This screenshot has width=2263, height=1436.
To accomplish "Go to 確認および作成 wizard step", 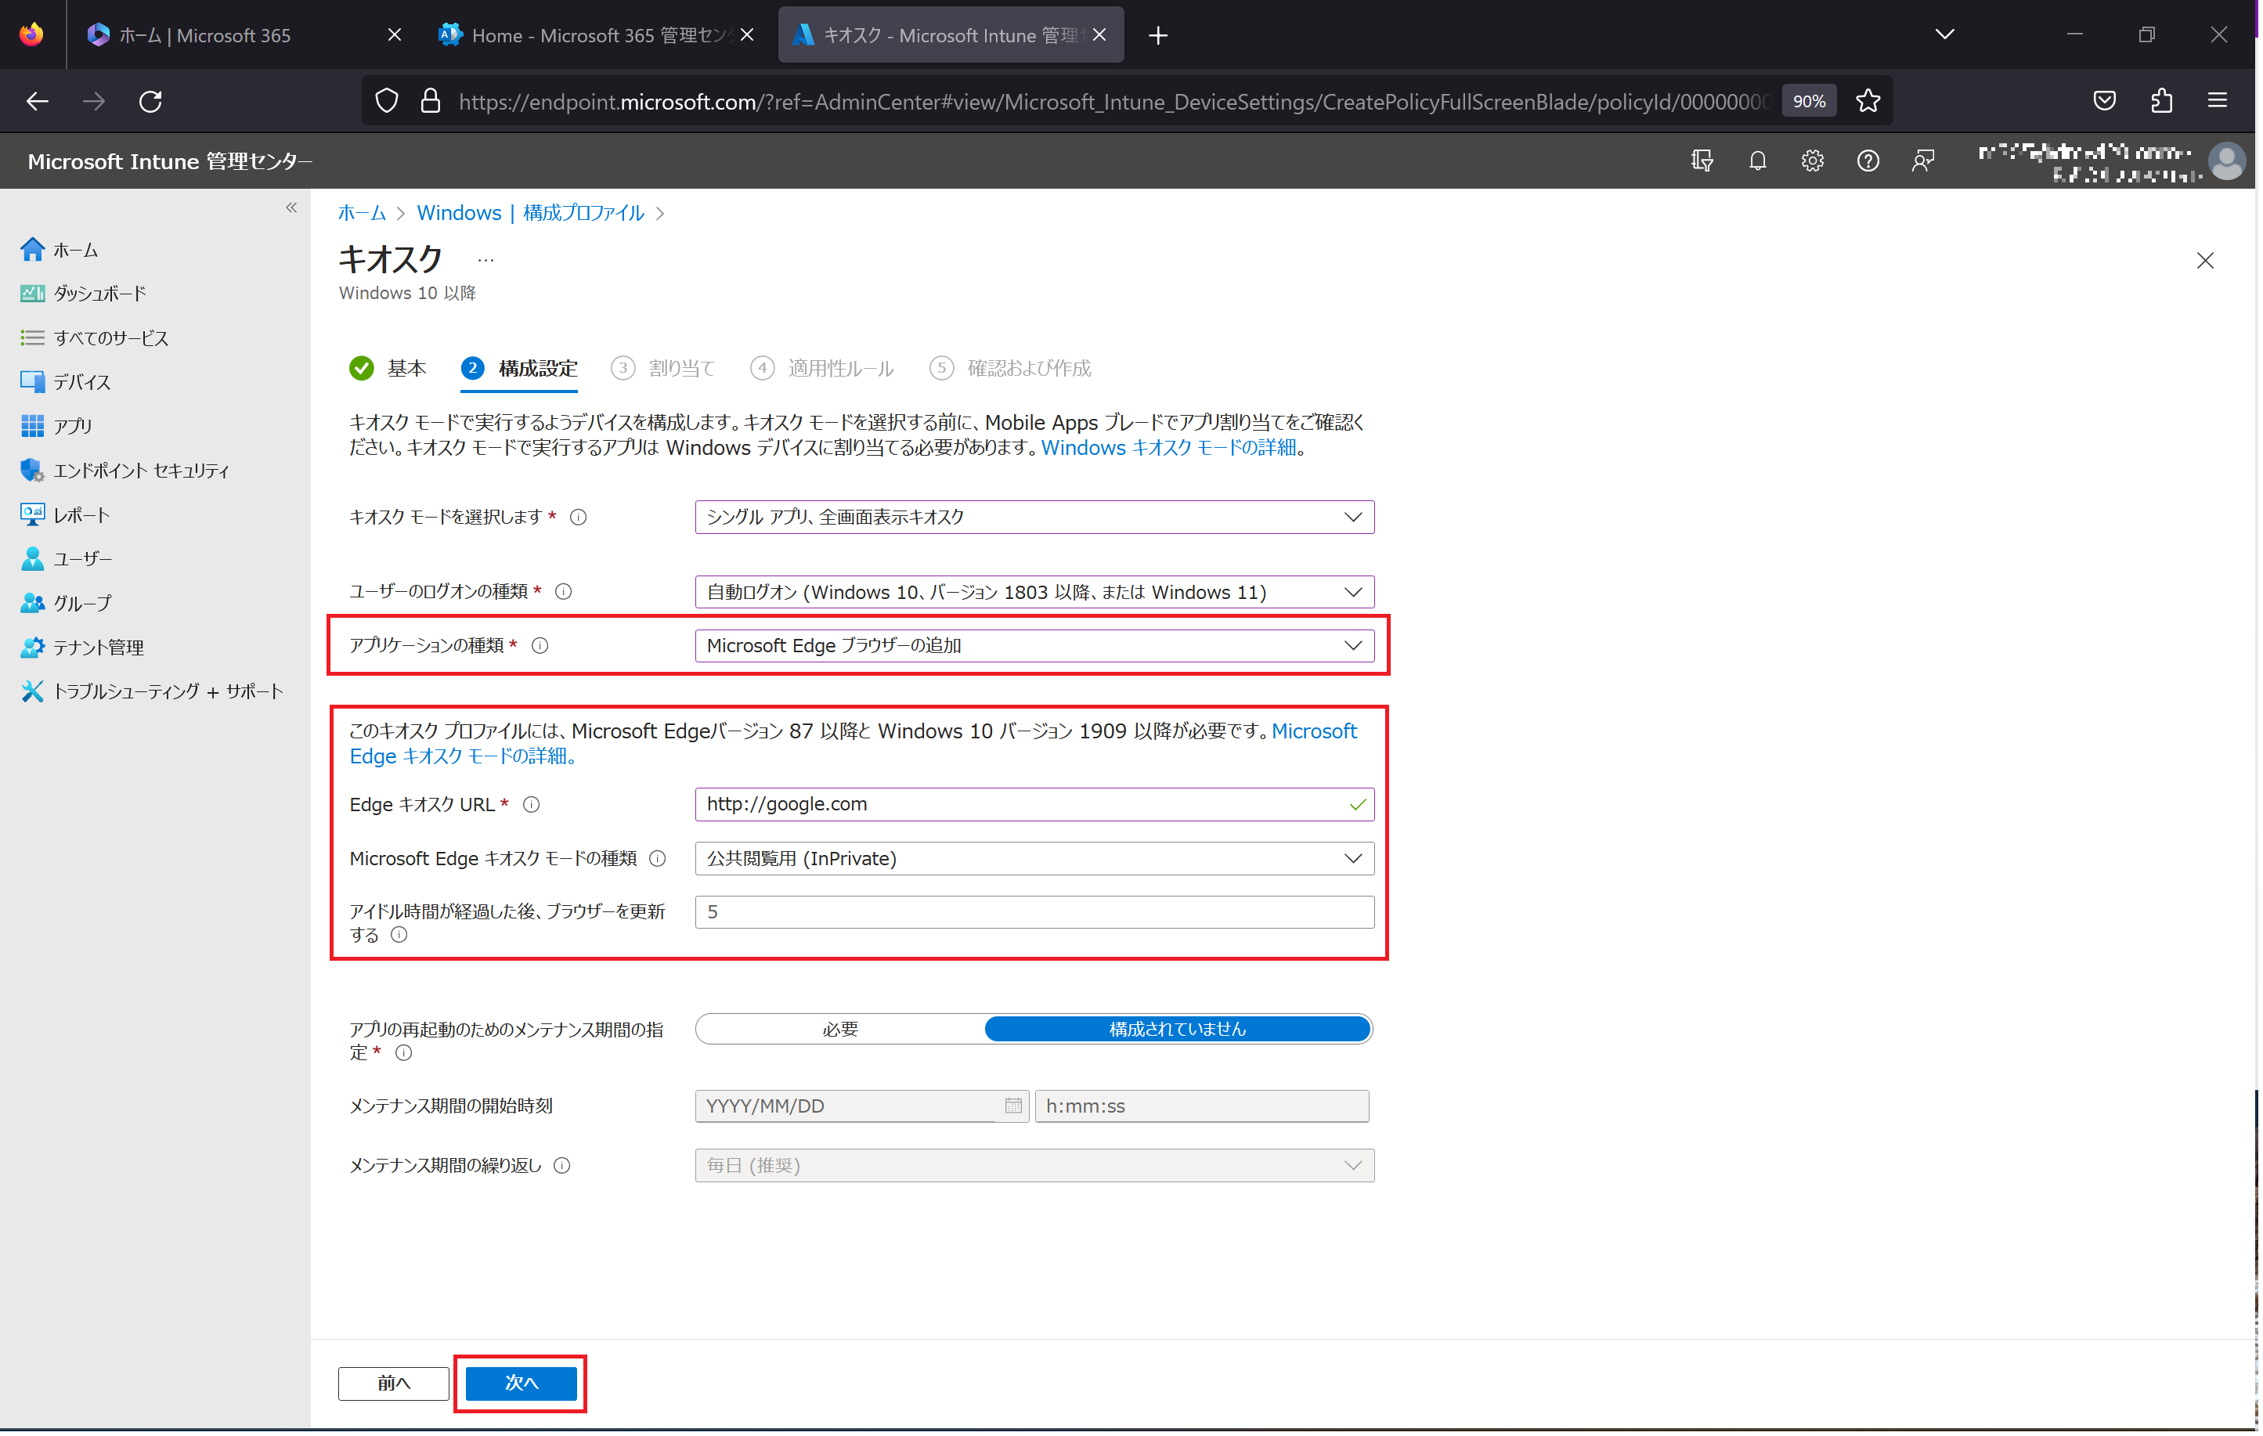I will (1012, 369).
